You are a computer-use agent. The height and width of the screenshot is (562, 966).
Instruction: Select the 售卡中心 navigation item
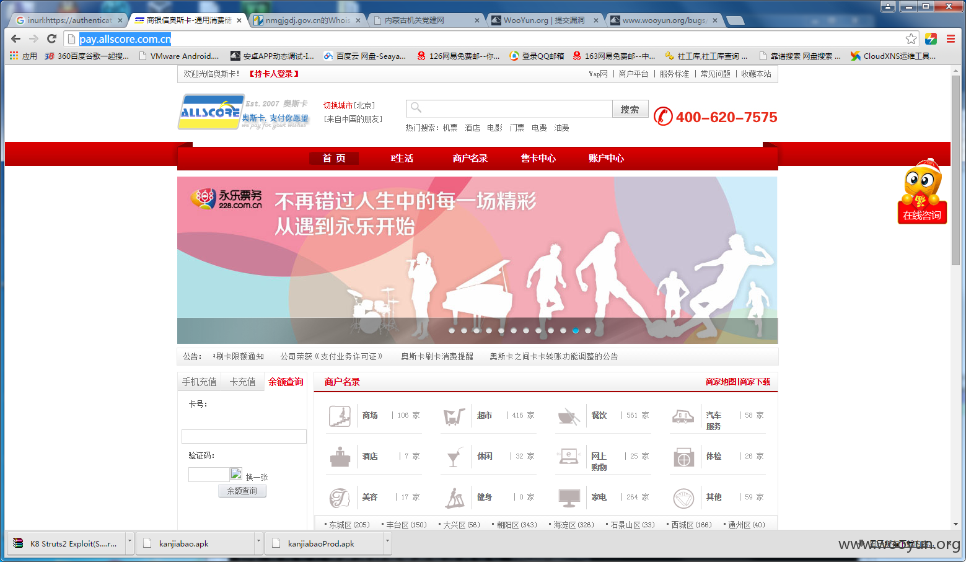(538, 158)
